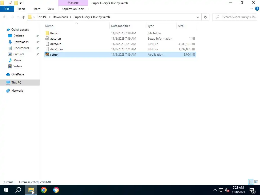Viewport: 260px width, 195px height.
Task: Expand the ribbon with the chevron
Action: 251,9
